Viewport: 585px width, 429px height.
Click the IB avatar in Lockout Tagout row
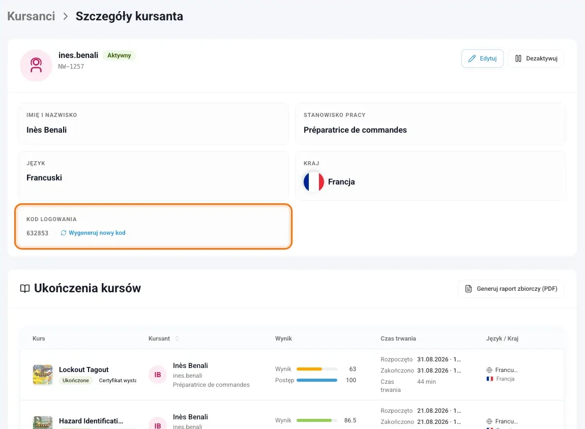158,375
